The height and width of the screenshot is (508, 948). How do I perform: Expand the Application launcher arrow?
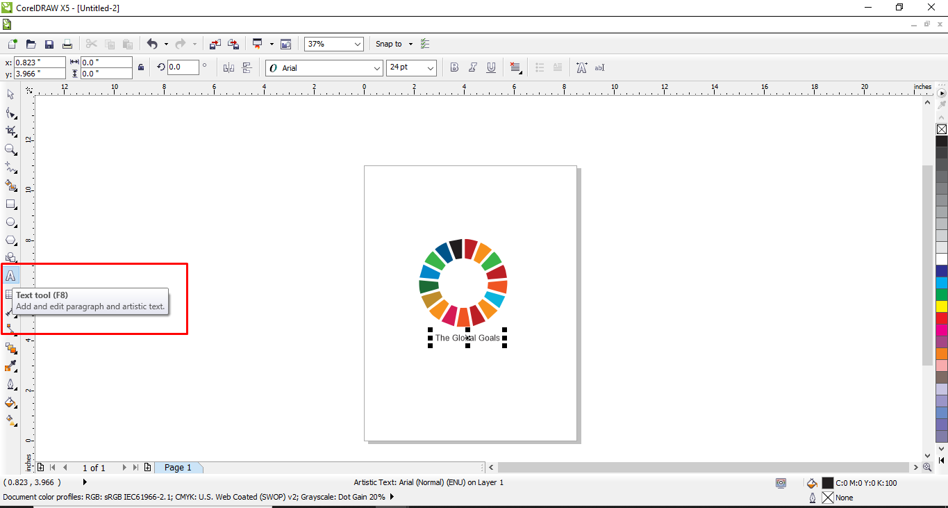272,44
